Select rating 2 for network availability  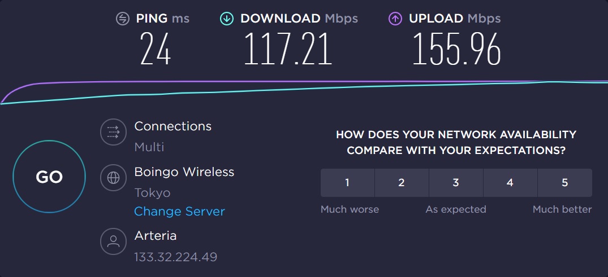402,183
